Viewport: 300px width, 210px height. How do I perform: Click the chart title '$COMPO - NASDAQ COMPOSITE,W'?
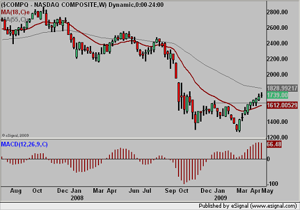(x=54, y=5)
